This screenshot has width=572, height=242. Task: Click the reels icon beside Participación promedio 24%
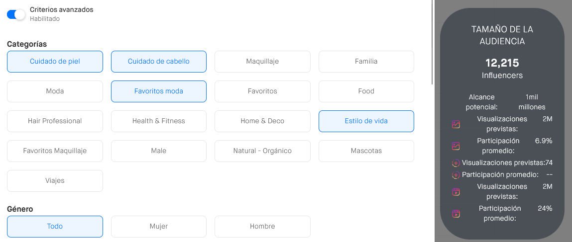pos(456,214)
